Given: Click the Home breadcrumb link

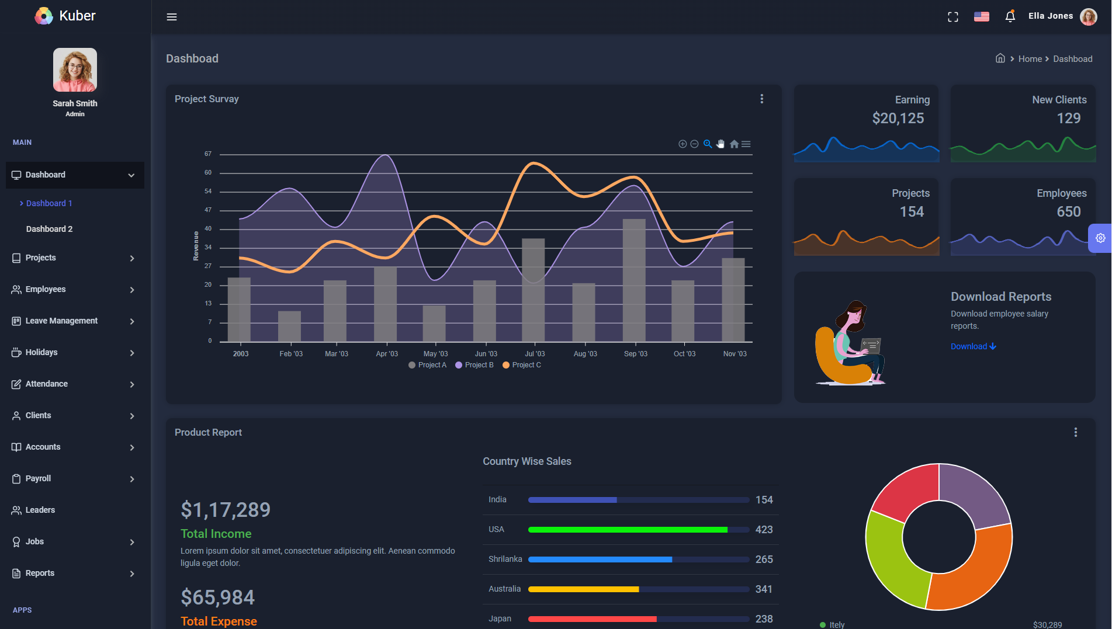Looking at the screenshot, I should 1030,58.
